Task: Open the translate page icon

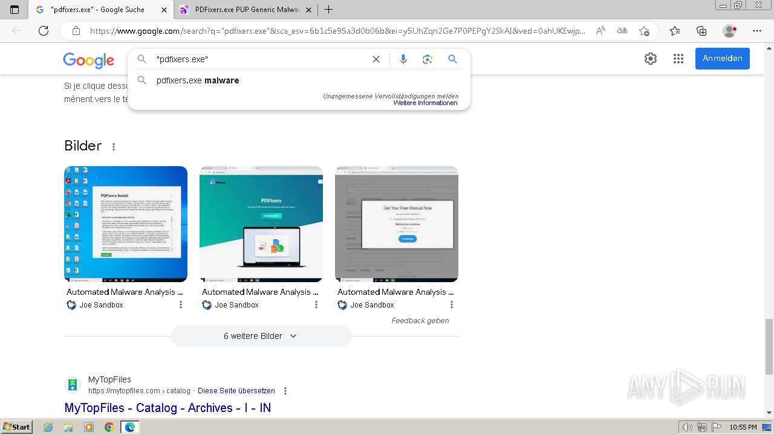Action: [622, 31]
